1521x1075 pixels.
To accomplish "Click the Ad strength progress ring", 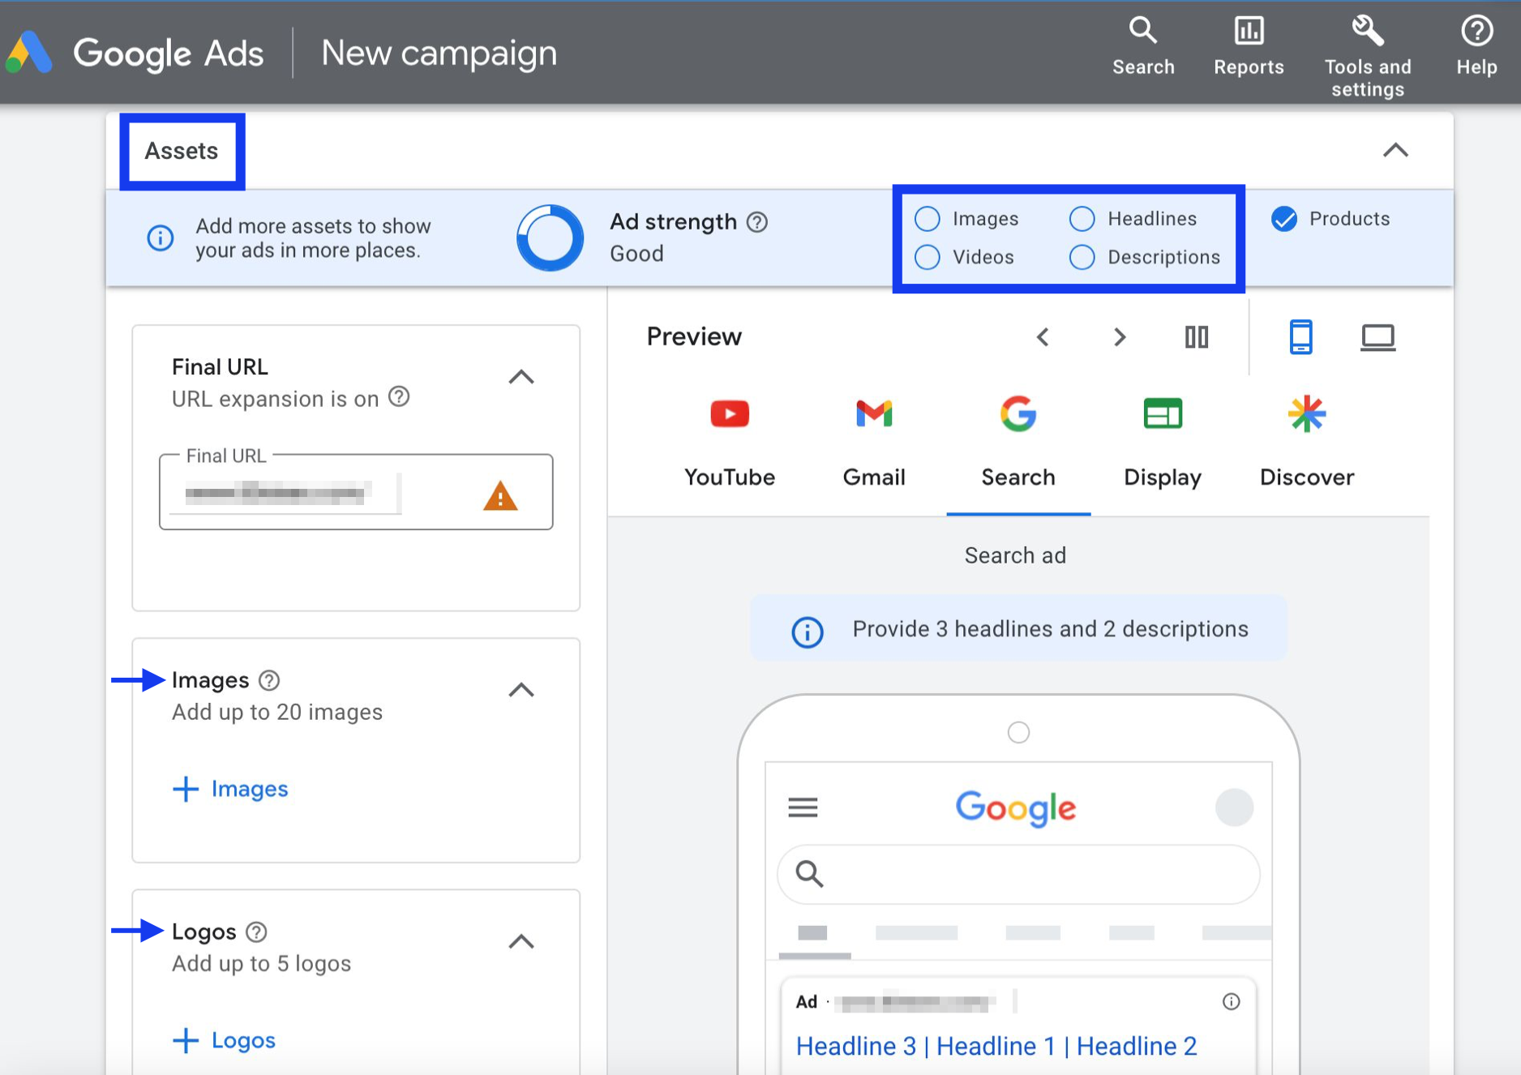I will [x=550, y=238].
